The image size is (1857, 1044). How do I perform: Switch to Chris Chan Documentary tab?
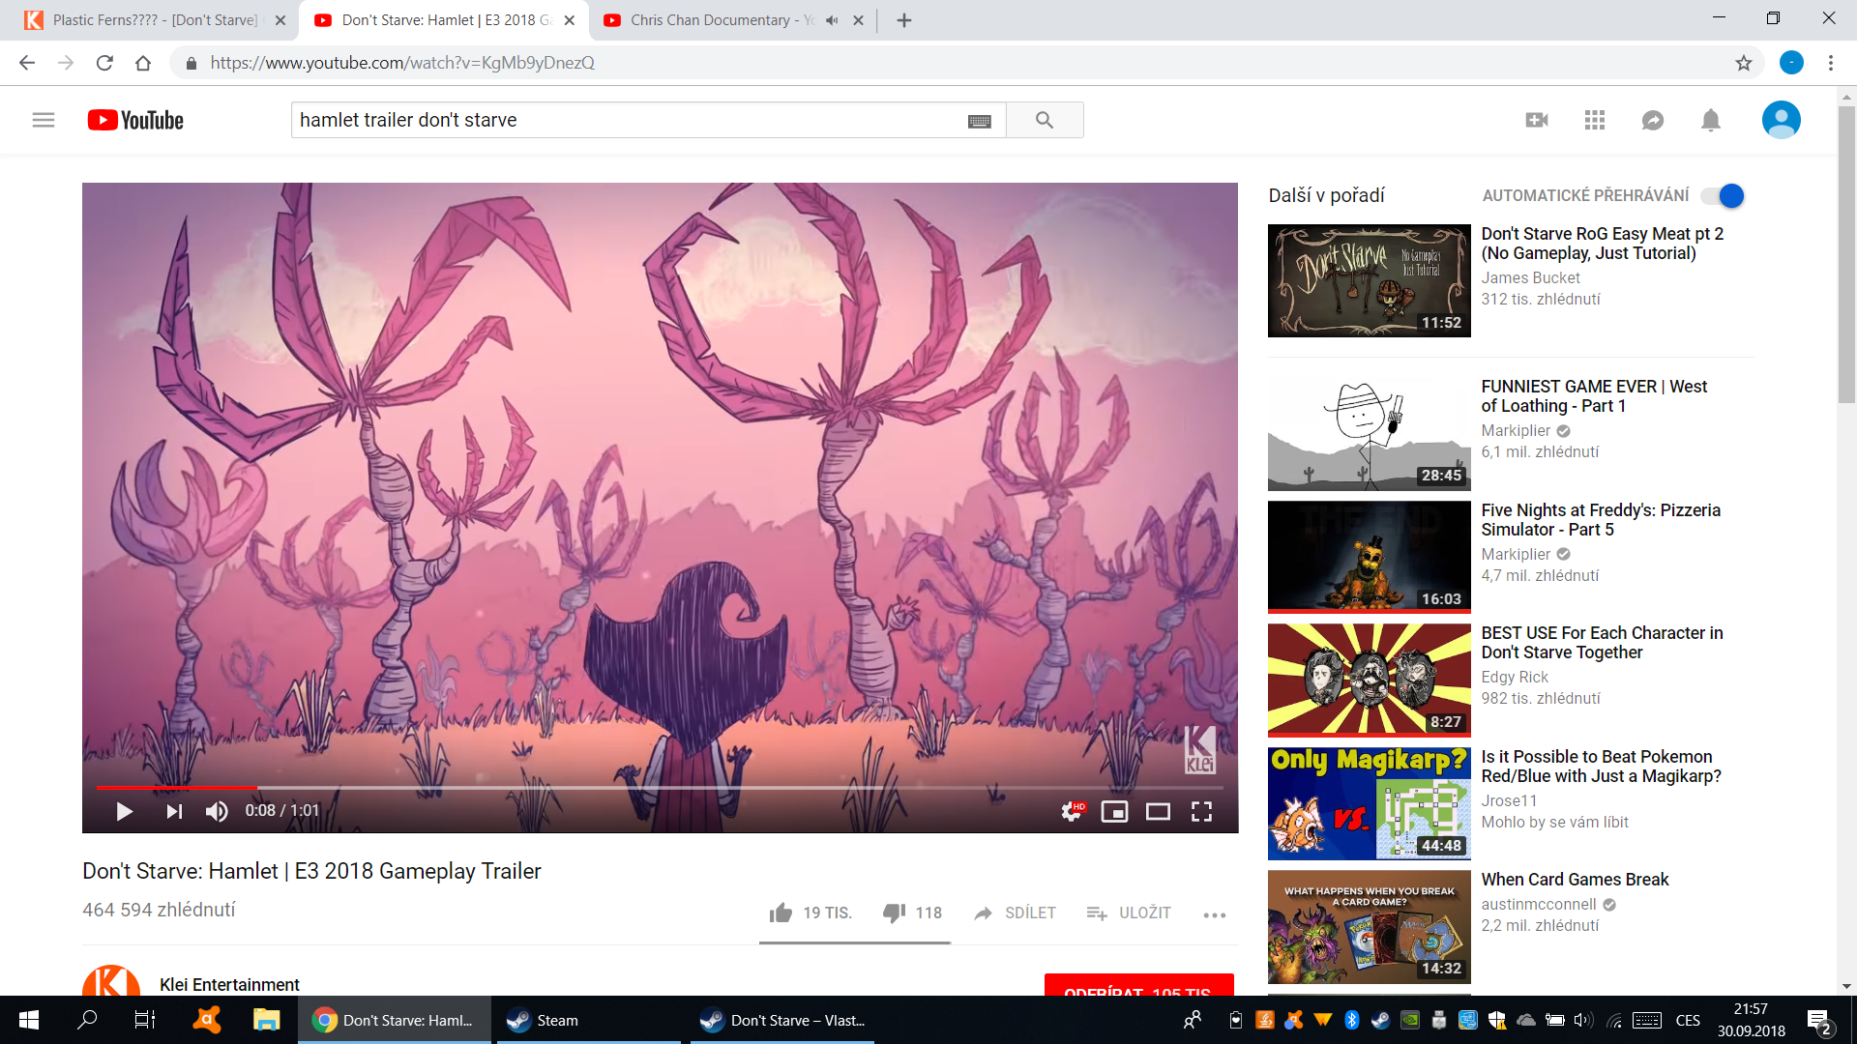click(709, 20)
